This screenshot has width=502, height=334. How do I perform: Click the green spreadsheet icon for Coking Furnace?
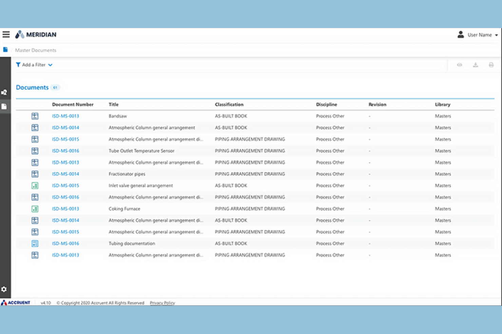click(35, 209)
